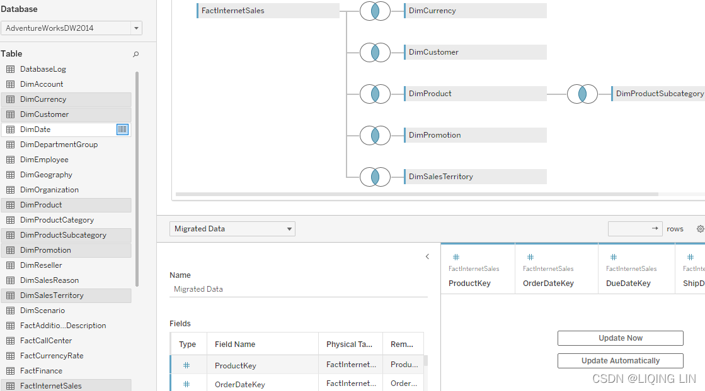705x391 pixels.
Task: Select DimSalesTerritory table on the canvas
Action: coord(475,177)
